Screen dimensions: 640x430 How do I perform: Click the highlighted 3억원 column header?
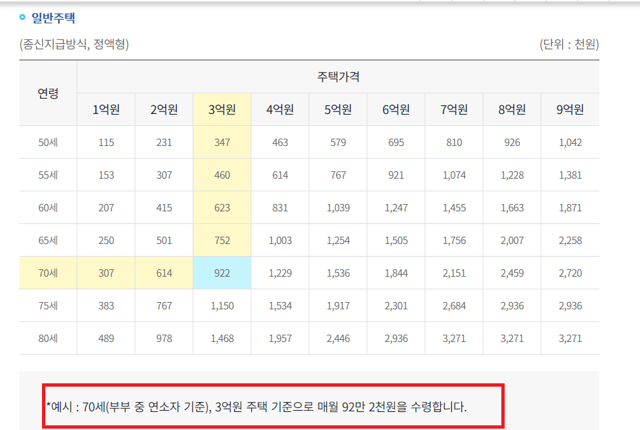pos(222,109)
